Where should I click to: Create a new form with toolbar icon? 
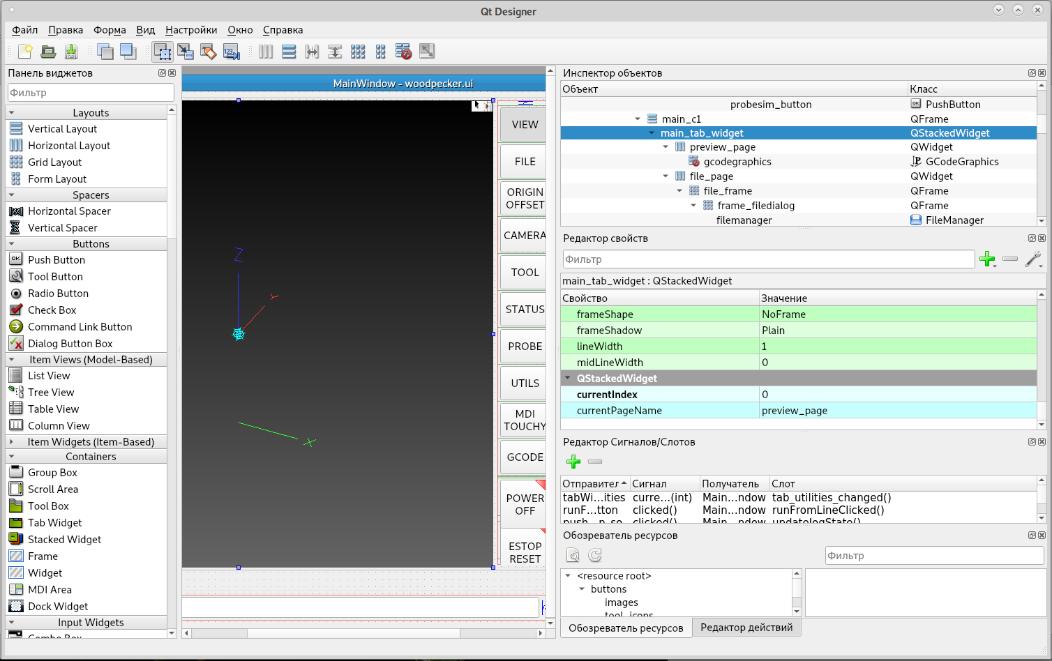coord(25,51)
